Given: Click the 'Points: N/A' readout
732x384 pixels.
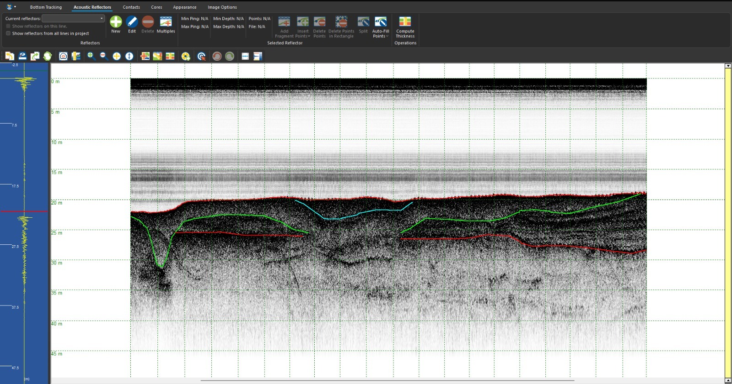Looking at the screenshot, I should point(259,19).
